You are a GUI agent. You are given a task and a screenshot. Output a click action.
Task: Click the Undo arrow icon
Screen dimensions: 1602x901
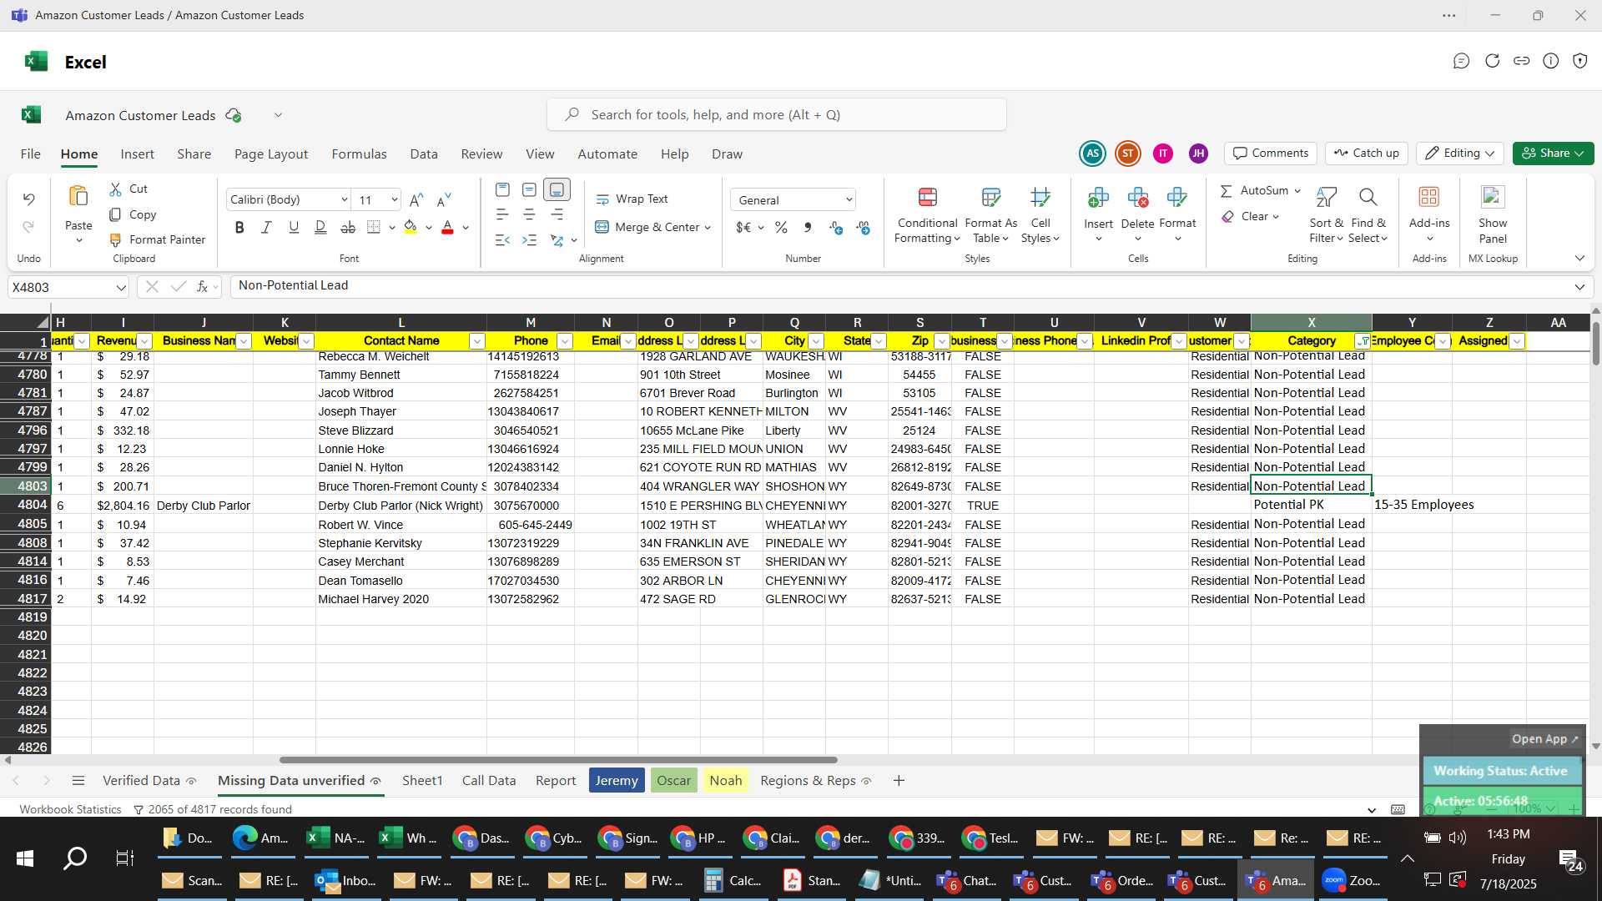(28, 199)
